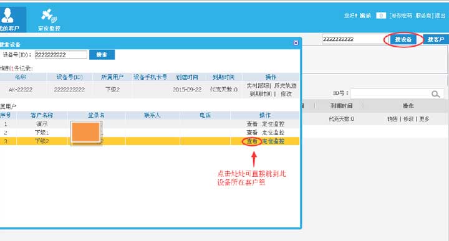This screenshot has width=449, height=241.
Task: Click the message count box showing 0
Action: coord(381,16)
